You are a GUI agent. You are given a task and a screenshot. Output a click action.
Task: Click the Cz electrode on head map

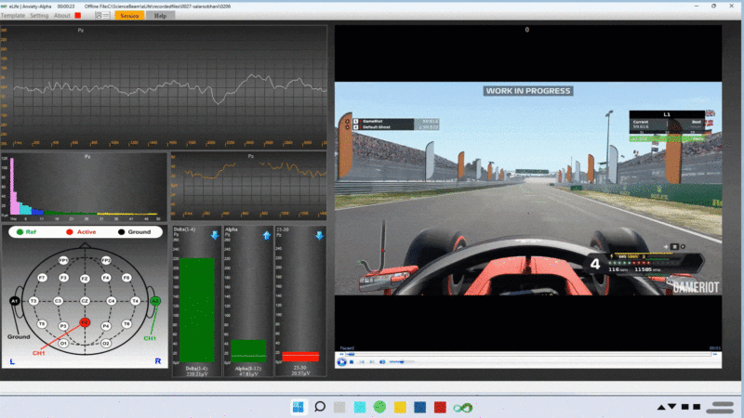click(84, 301)
